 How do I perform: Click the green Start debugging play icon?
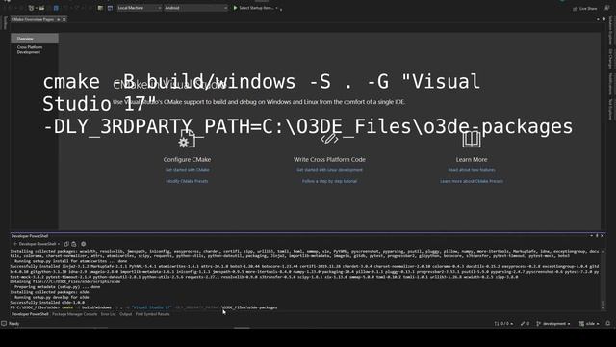coord(235,8)
